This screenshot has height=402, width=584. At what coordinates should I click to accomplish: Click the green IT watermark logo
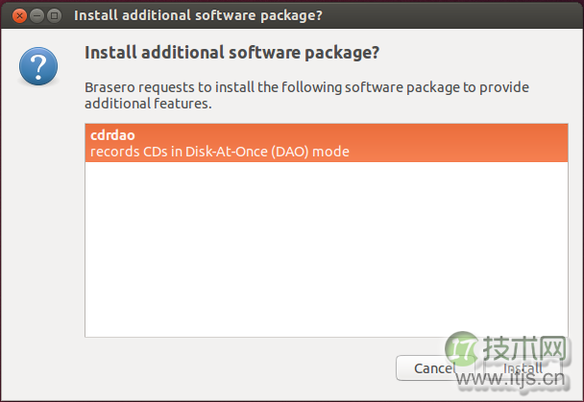461,348
